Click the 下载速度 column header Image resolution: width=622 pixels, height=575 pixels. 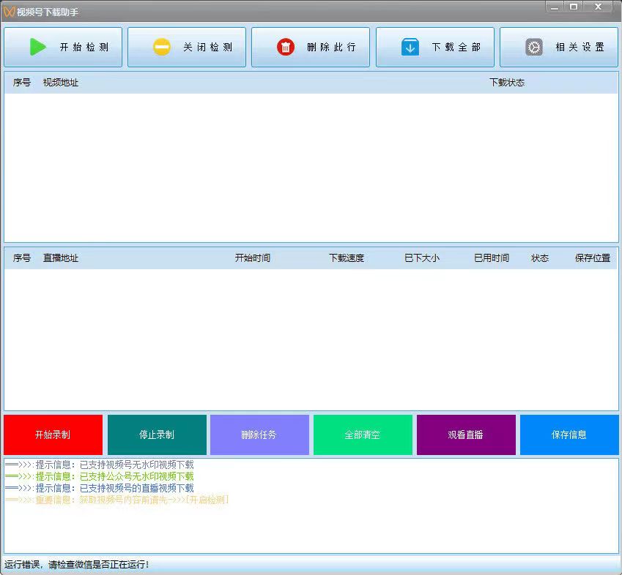click(347, 258)
